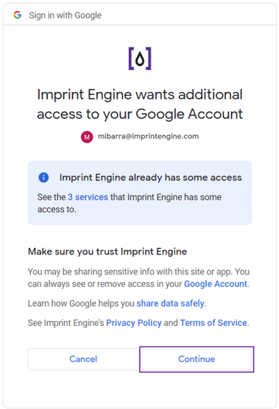The width and height of the screenshot is (279, 409).
Task: Open the Terms of Service link
Action: (x=214, y=323)
